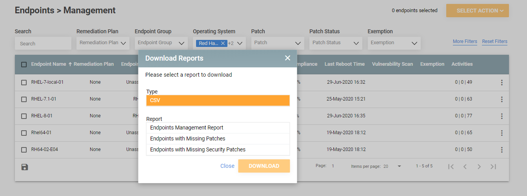Open the Items per page dropdown

click(x=393, y=166)
